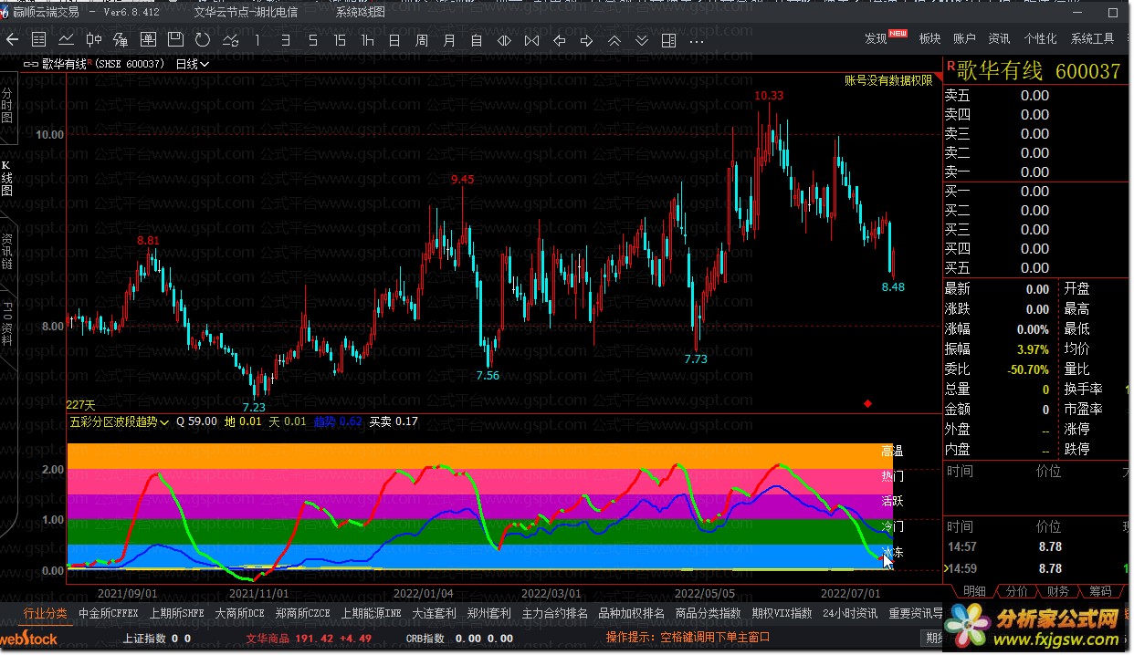Select the 上期能源INE bottom tab
Image resolution: width=1134 pixels, height=655 pixels.
[372, 613]
